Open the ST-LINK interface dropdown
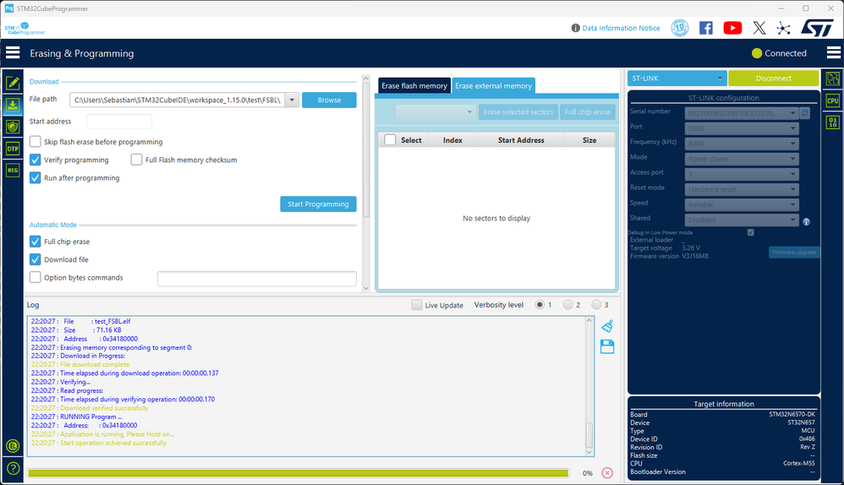Viewport: 844px width, 485px height. click(x=677, y=78)
